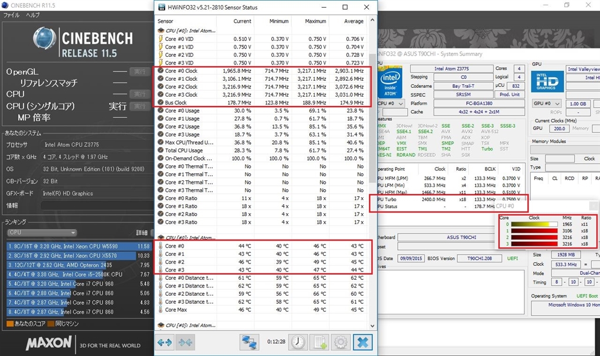Image resolution: width=600 pixels, height=356 pixels.
Task: Click the thermometer icon beside Core #0 temperature
Action: tap(161, 246)
